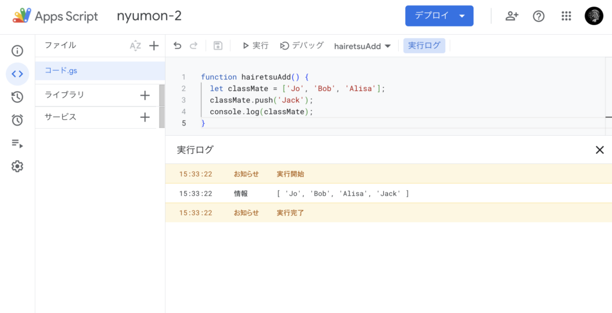Add a new file with plus icon
The width and height of the screenshot is (612, 313).
(x=154, y=45)
